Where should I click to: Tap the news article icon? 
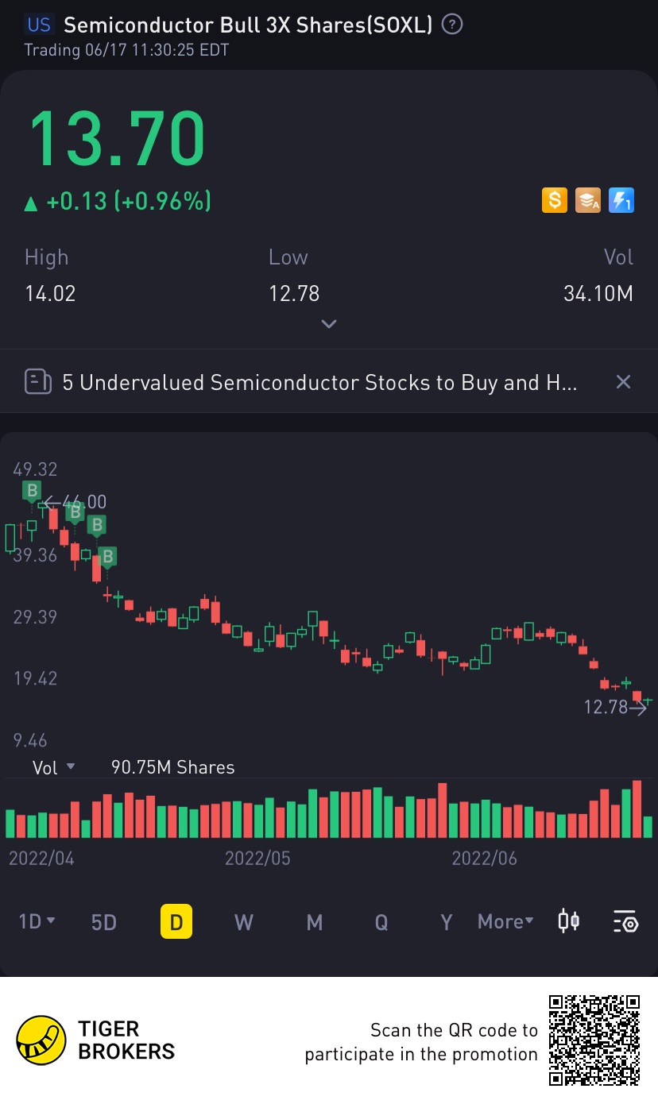click(37, 382)
